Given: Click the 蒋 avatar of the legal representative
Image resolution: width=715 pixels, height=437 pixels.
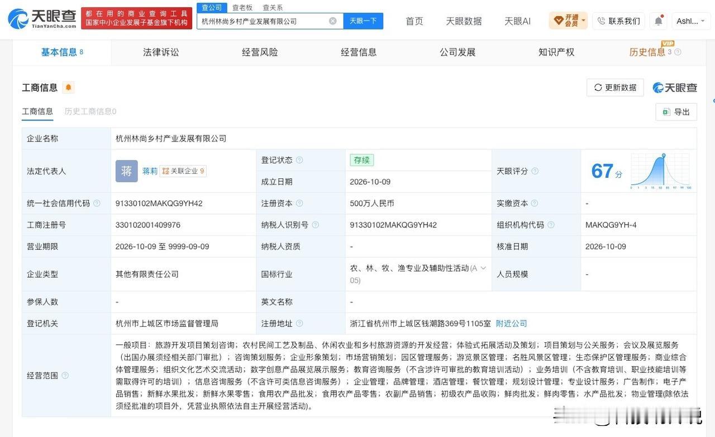Looking at the screenshot, I should pos(127,171).
